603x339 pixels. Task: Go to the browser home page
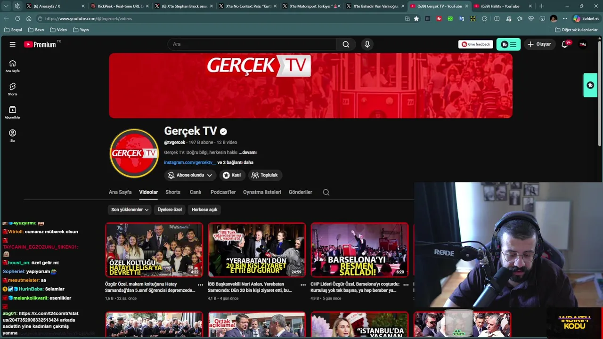[29, 18]
